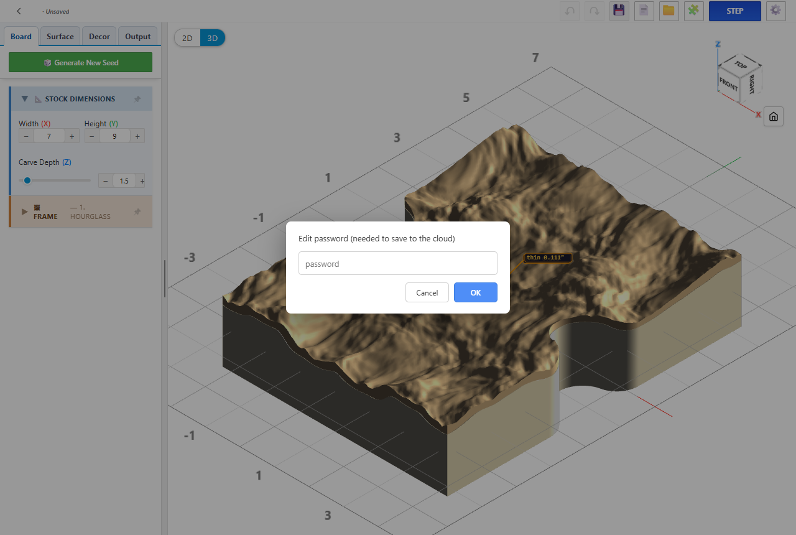Click the "Unsaved" status text
796x535 pixels.
point(57,12)
